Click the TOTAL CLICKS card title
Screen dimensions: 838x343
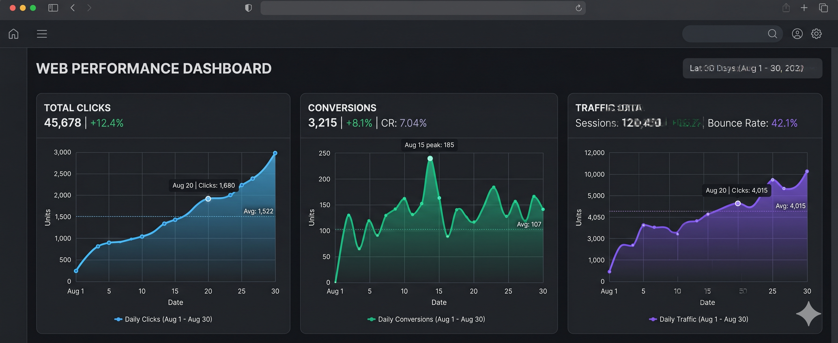(x=77, y=108)
